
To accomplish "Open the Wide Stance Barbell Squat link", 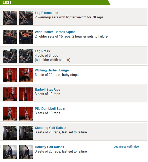I will [55, 32].
